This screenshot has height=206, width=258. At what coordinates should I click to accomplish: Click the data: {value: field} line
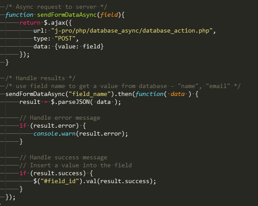pyautogui.click(x=69, y=46)
